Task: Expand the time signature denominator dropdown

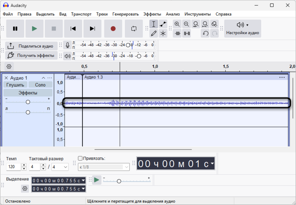Action: [65, 167]
